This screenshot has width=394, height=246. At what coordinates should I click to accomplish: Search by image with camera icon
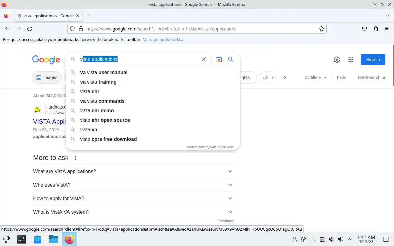(219, 59)
